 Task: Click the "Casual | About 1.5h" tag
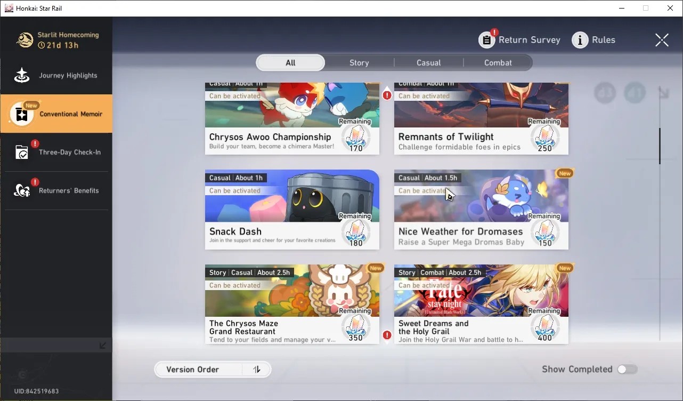click(x=428, y=178)
